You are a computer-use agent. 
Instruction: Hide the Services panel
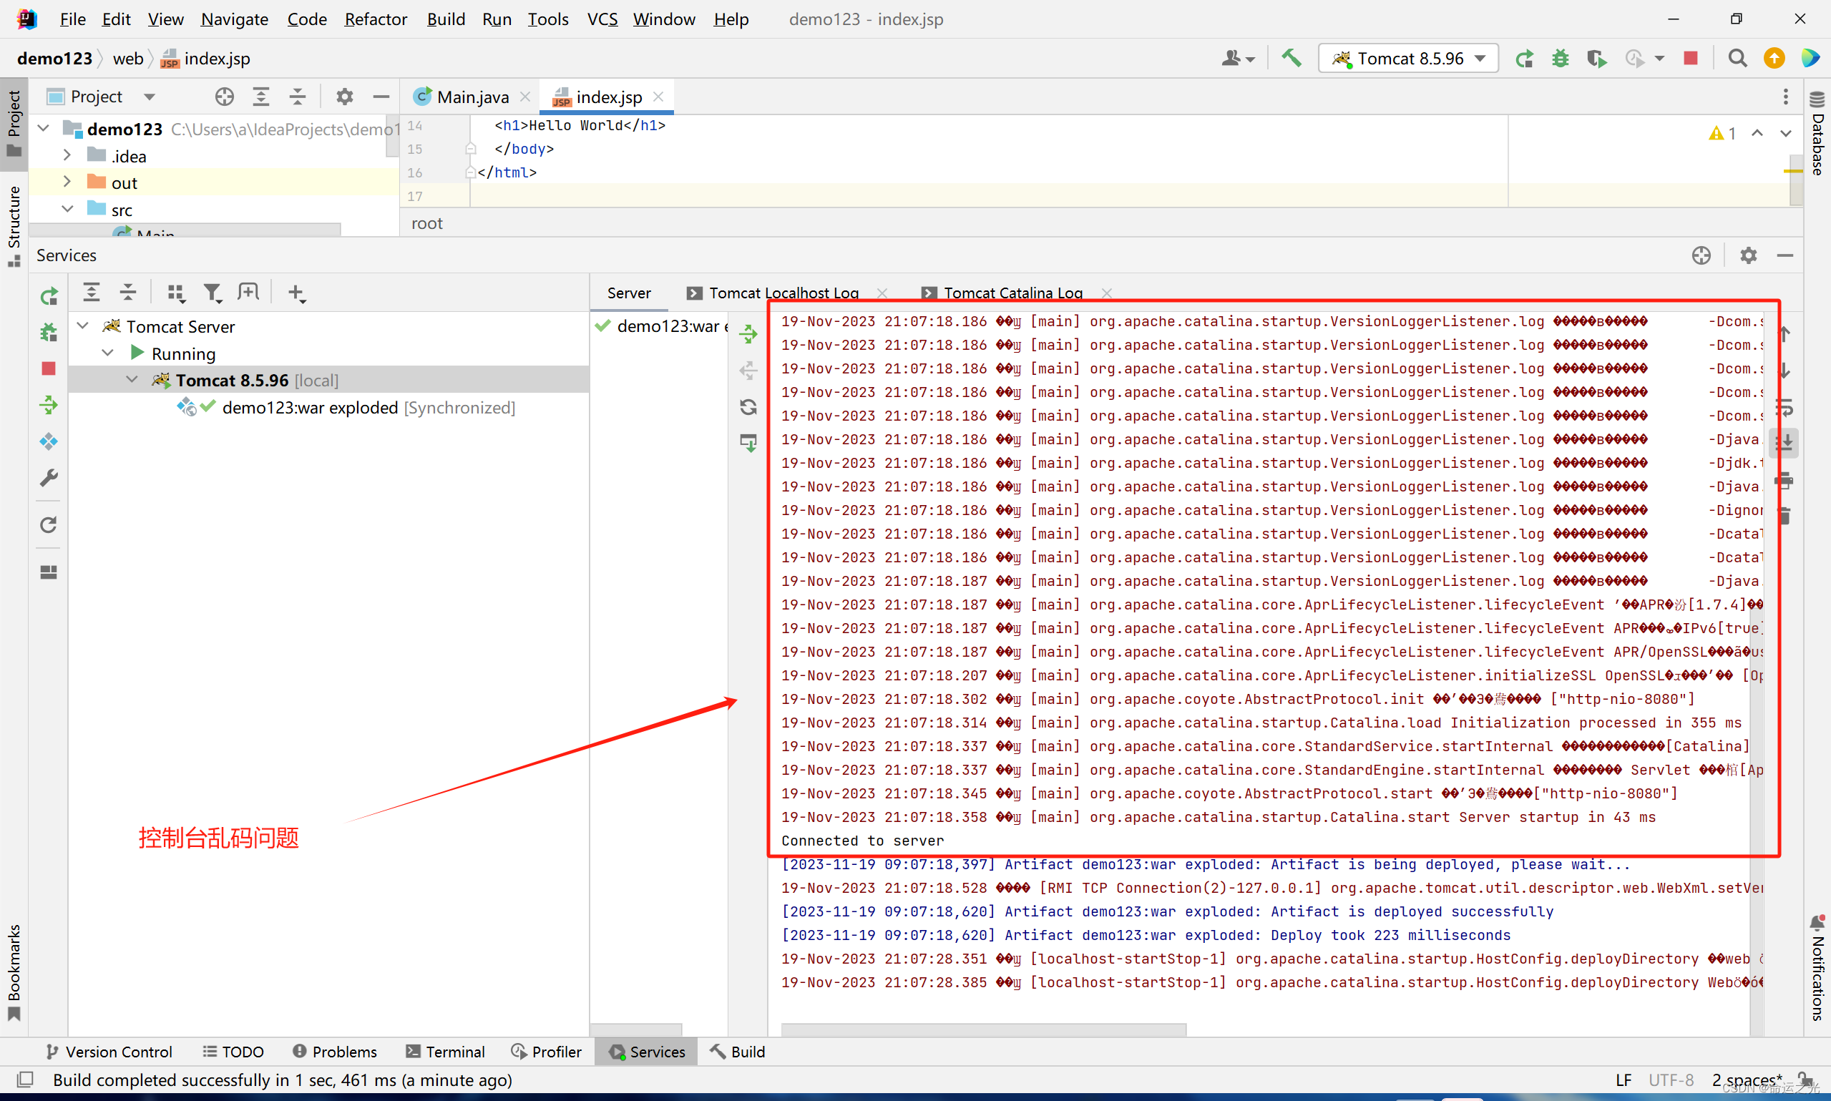pos(1785,255)
